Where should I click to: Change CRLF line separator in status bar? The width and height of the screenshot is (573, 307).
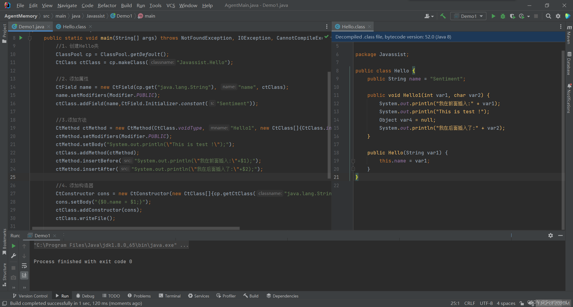[469, 303]
